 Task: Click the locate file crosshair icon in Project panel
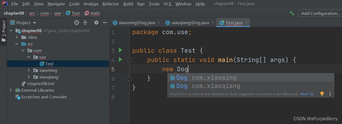(77, 23)
